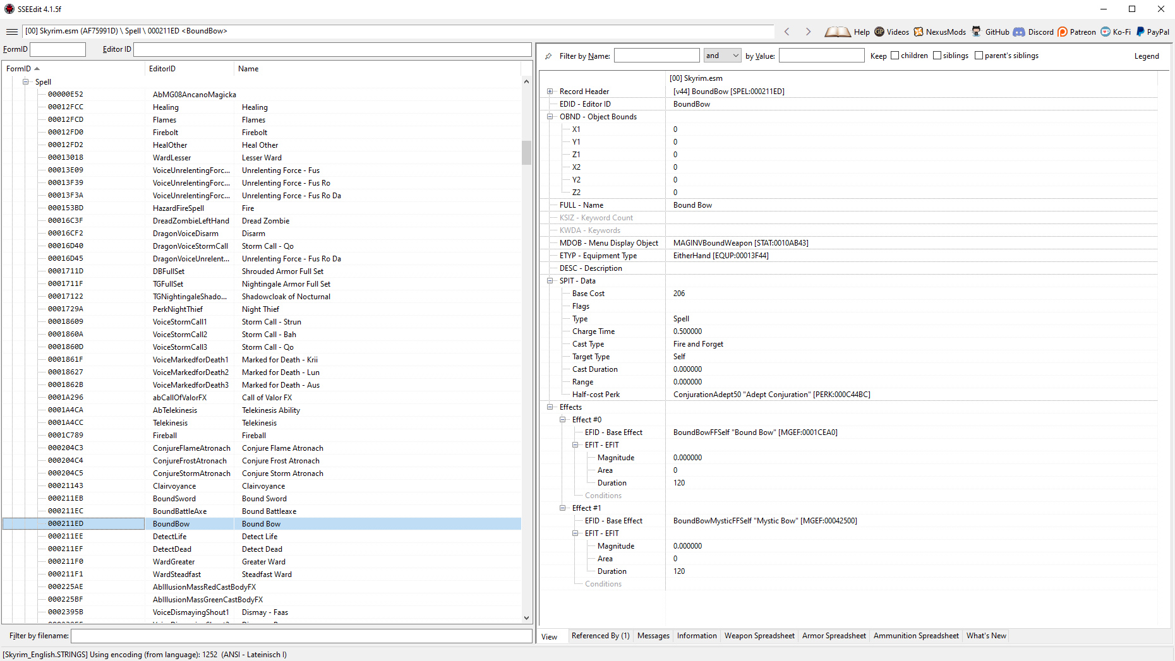Open the Videos link icon
The width and height of the screenshot is (1175, 661).
pyautogui.click(x=879, y=32)
